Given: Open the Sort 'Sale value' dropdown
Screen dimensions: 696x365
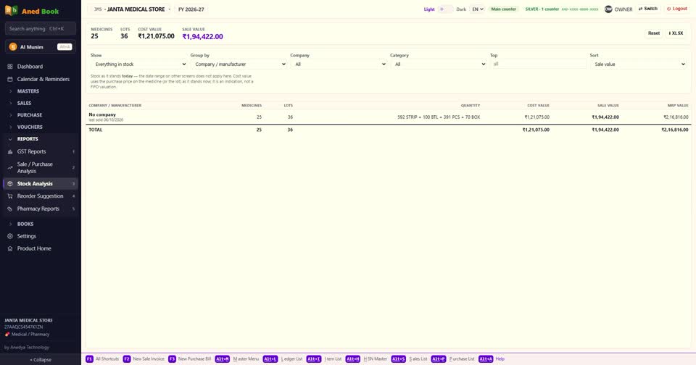Looking at the screenshot, I should pos(638,64).
